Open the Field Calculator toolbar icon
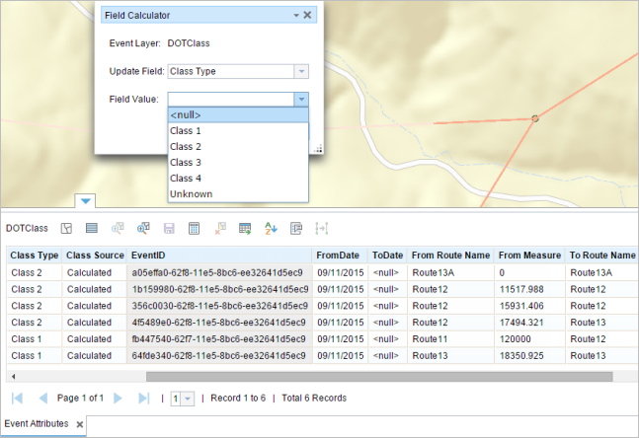Screen dimensions: 639x438 click(195, 228)
